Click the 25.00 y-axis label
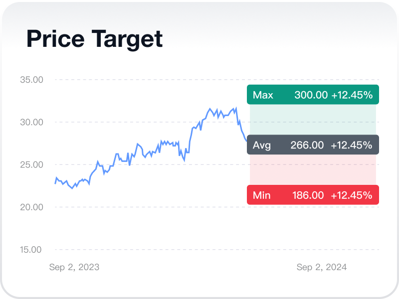This screenshot has height=299, width=399. point(31,164)
